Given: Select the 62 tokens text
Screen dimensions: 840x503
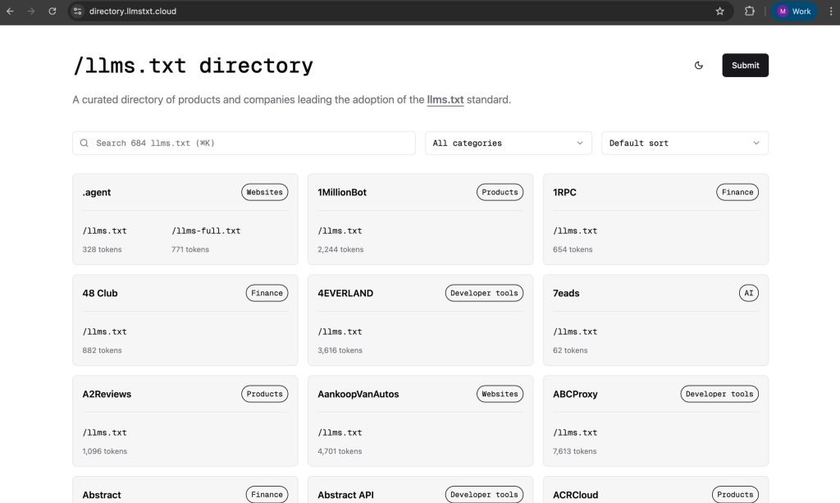Looking at the screenshot, I should [x=570, y=350].
